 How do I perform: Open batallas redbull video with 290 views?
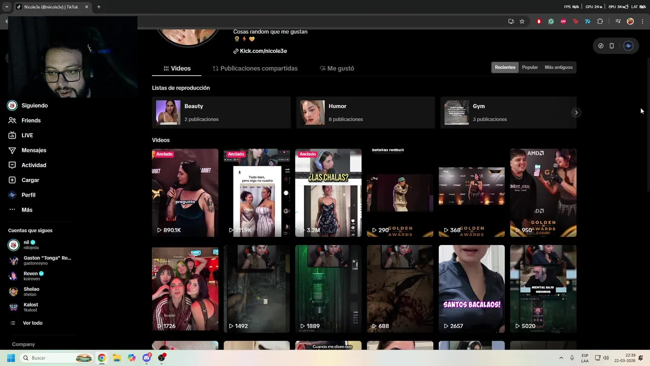(x=400, y=193)
